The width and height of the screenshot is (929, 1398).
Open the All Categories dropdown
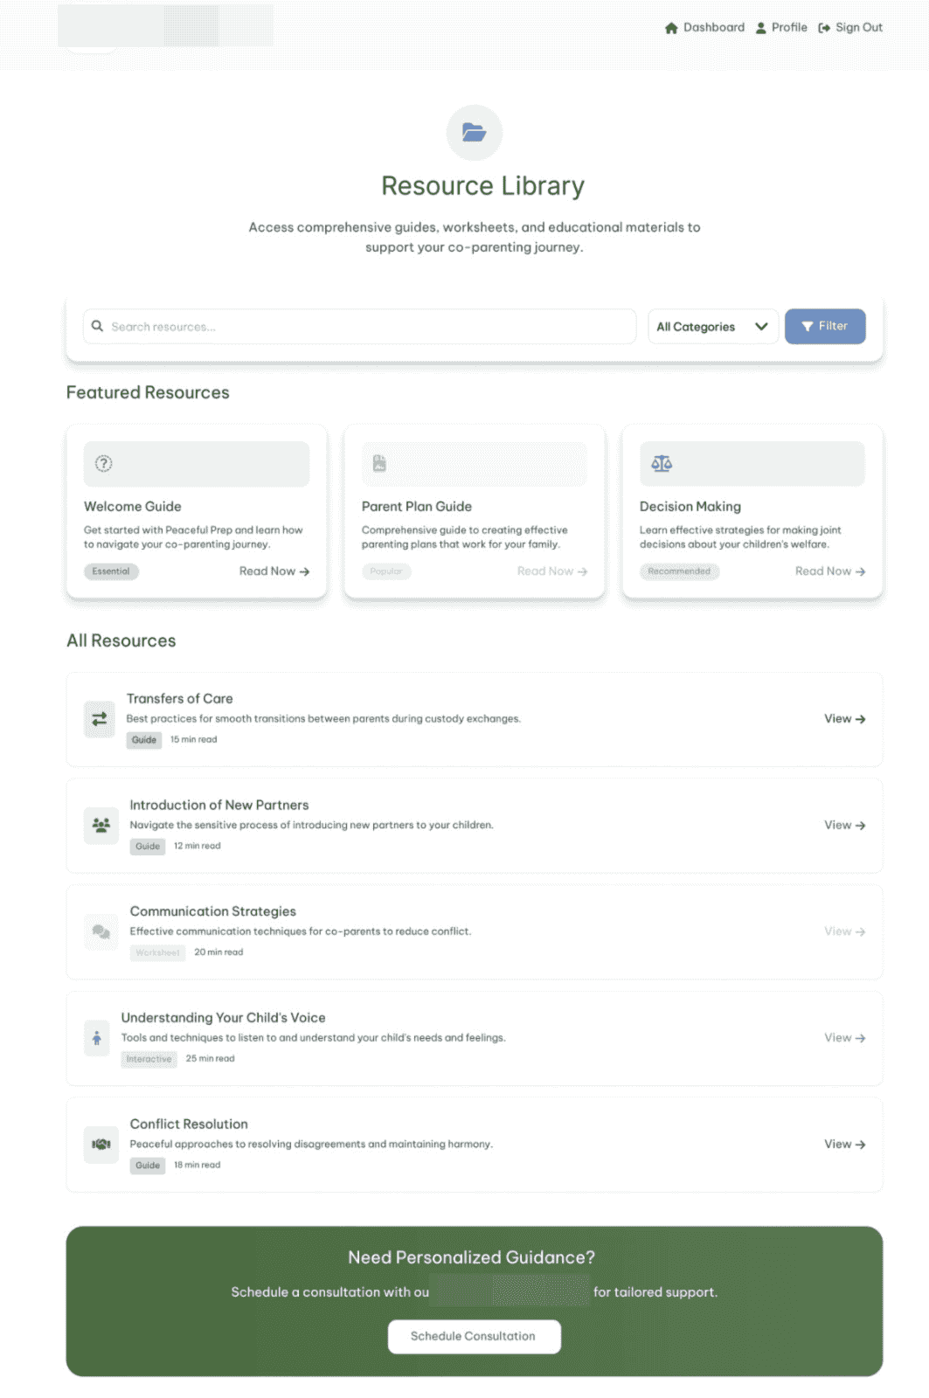(x=712, y=326)
